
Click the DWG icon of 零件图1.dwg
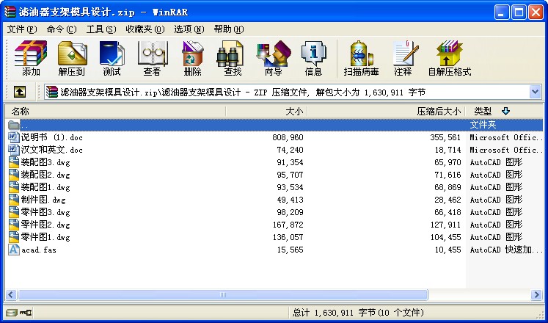pos(14,237)
